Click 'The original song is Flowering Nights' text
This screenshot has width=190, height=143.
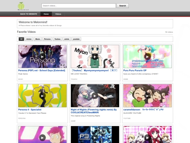click(x=85, y=116)
